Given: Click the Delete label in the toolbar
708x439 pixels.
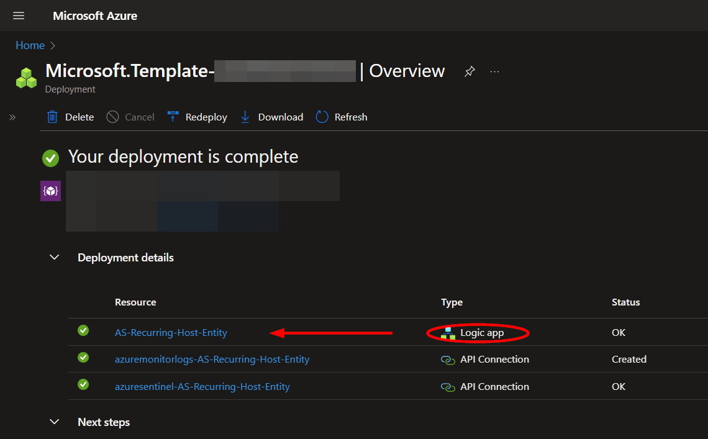Looking at the screenshot, I should (x=79, y=117).
